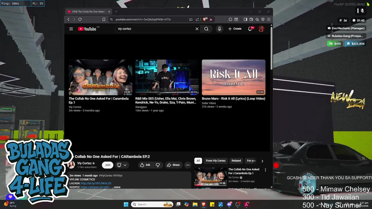Share this page link from address bar
372x209 pixels.
coord(197,19)
